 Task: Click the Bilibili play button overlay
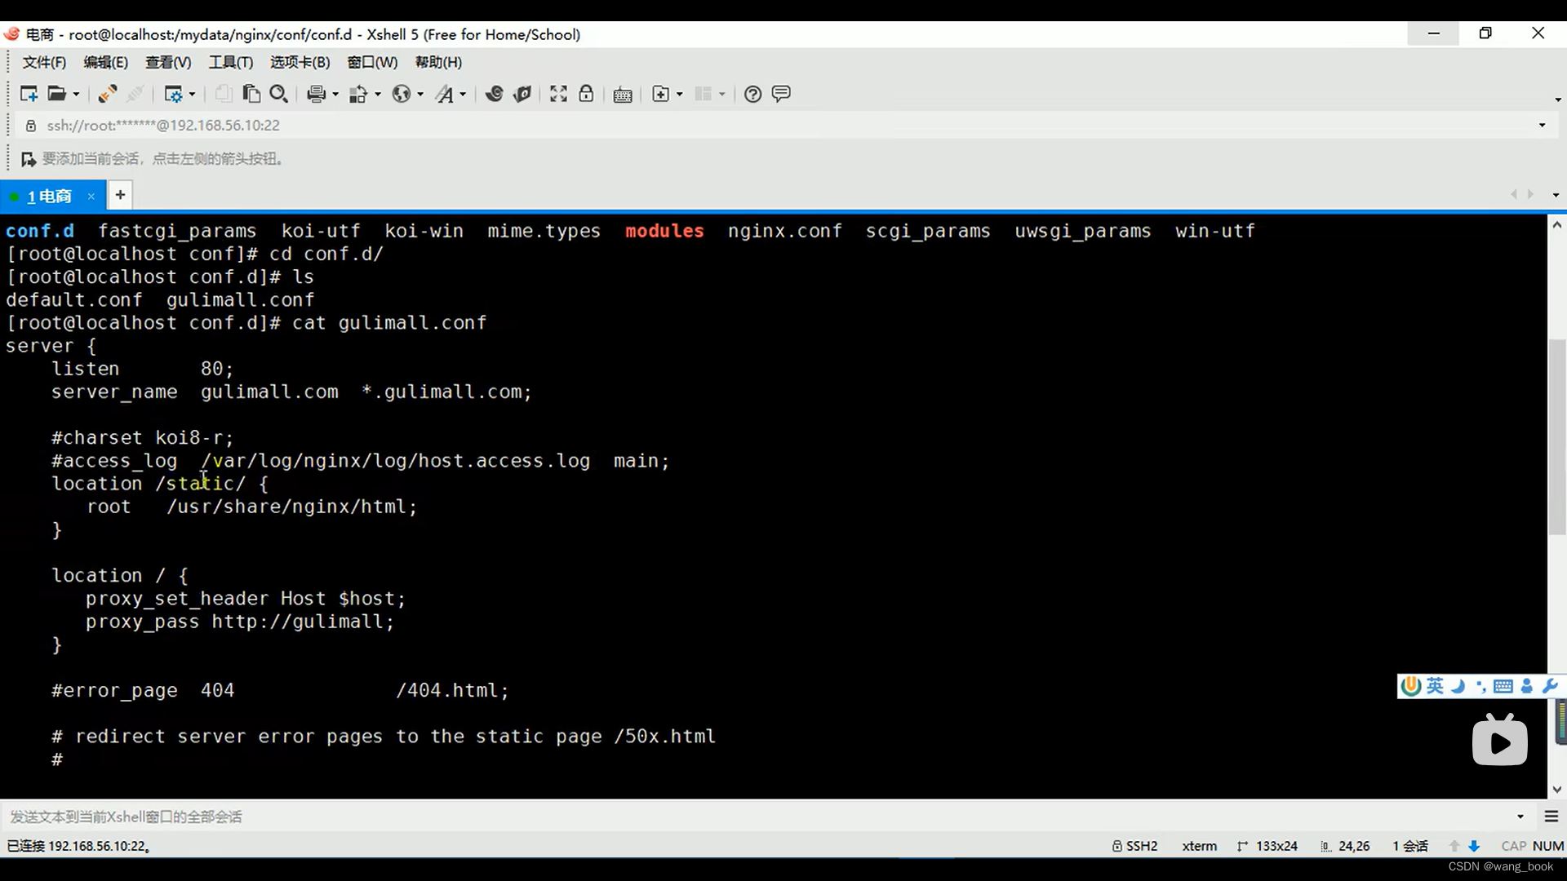click(x=1500, y=741)
